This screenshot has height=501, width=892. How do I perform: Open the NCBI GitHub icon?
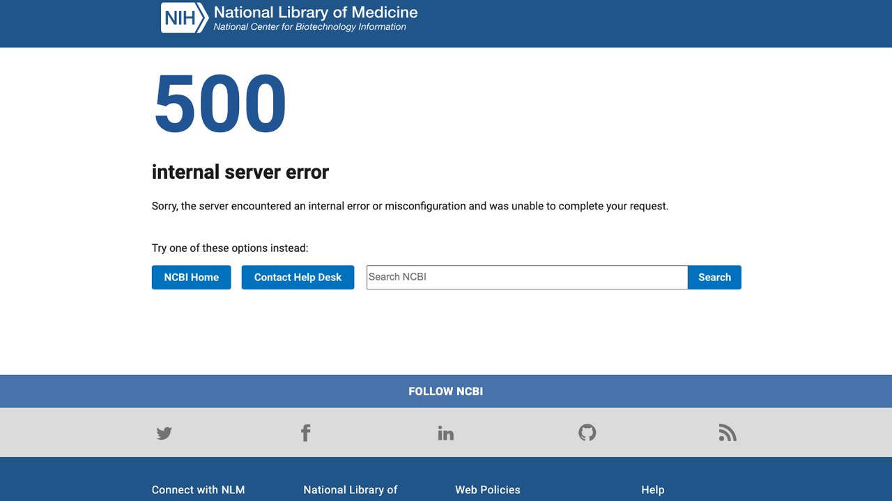pyautogui.click(x=587, y=433)
